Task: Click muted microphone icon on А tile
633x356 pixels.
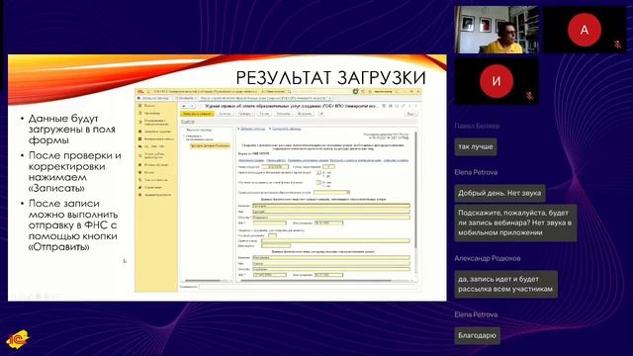Action: 617,44
